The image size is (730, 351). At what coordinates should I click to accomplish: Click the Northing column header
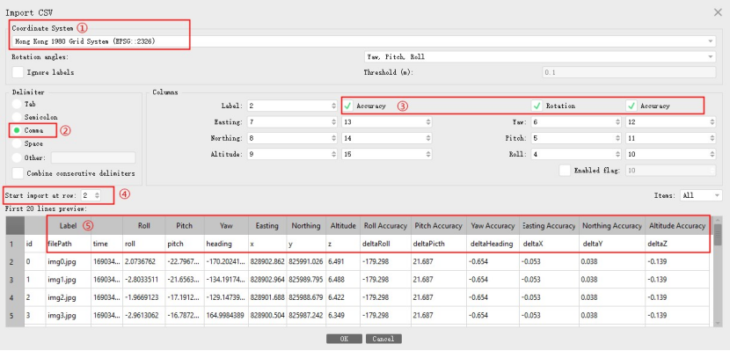click(306, 226)
